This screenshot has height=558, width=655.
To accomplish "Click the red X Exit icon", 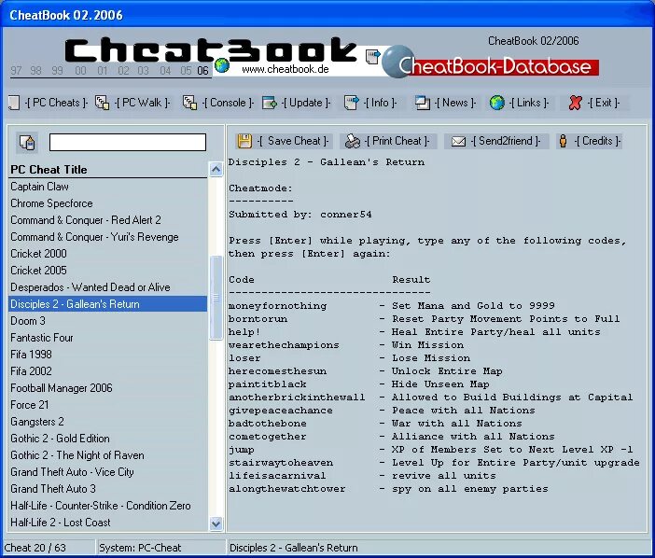I will (x=575, y=103).
